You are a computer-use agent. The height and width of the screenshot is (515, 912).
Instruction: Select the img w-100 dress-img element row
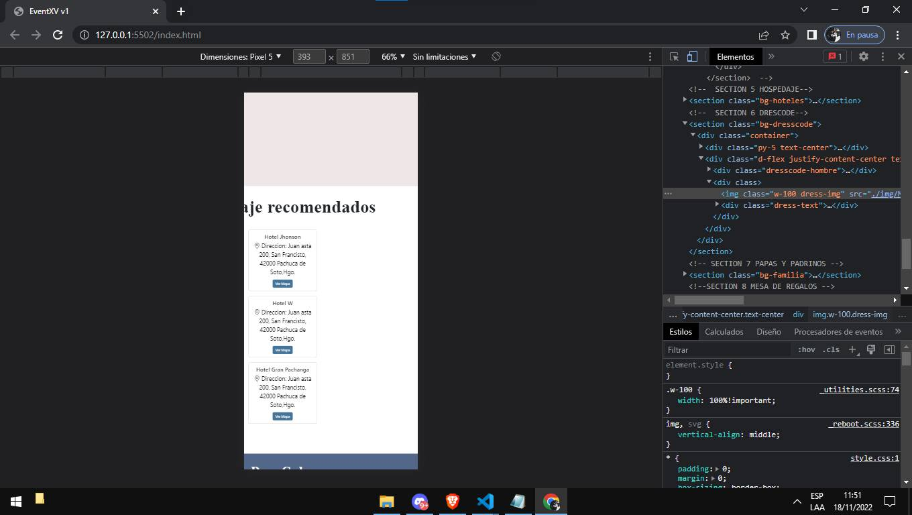(781, 194)
